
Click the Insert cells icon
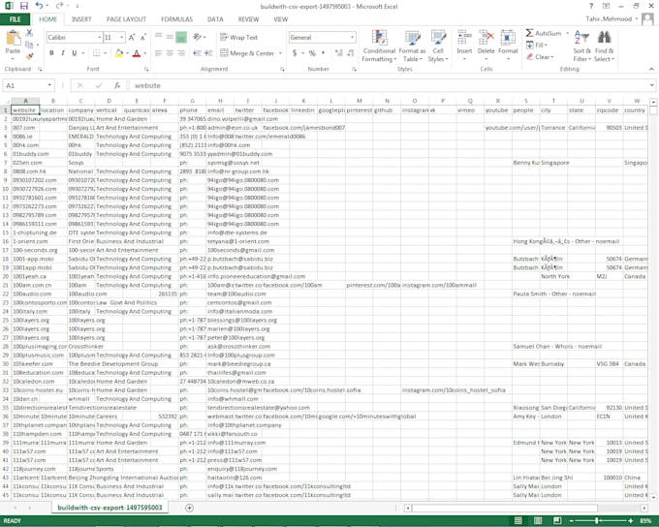tap(465, 44)
